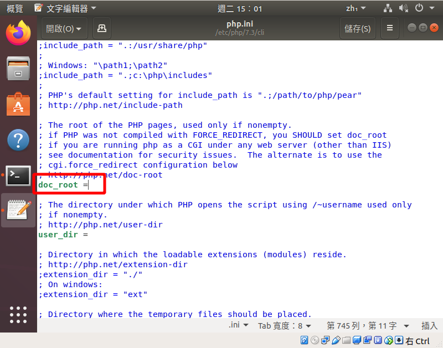The image size is (443, 348).
Task: Click the 插入 insert mode indicator
Action: click(429, 326)
